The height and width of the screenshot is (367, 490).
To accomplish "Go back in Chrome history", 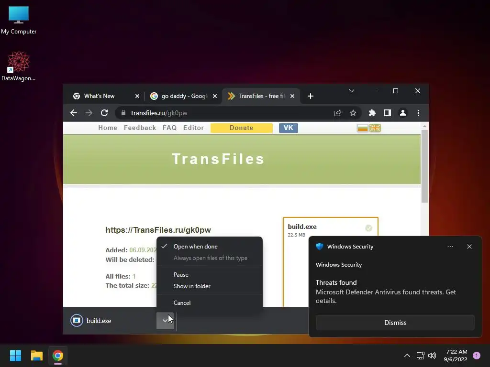I will (x=73, y=113).
